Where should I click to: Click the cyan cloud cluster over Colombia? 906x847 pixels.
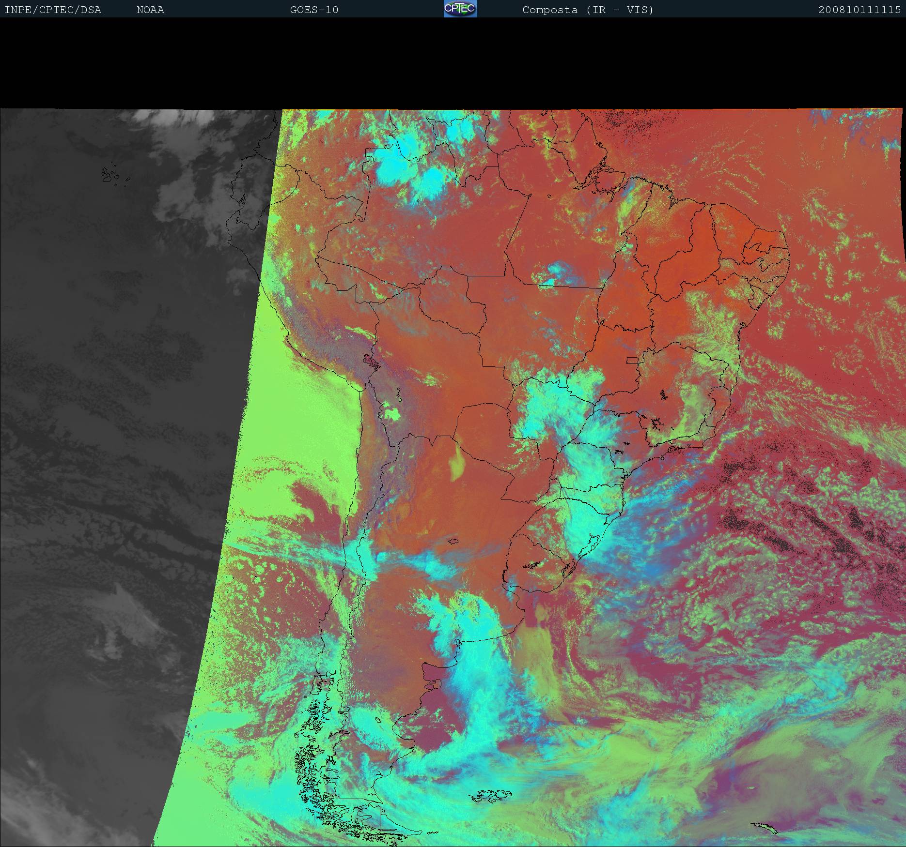397,165
